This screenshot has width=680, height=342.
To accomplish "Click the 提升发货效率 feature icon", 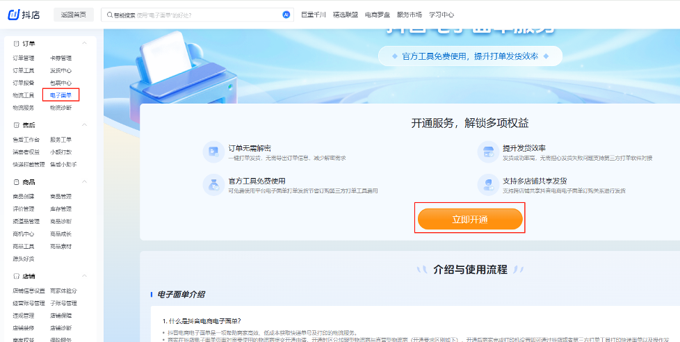I will pos(488,152).
